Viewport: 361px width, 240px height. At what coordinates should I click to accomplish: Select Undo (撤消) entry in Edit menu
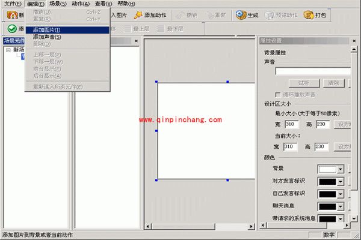click(67, 12)
